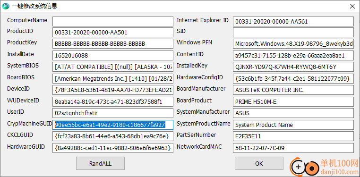Edit the CKCLGUID input field
Viewport: 360px width, 177px height.
click(x=113, y=136)
